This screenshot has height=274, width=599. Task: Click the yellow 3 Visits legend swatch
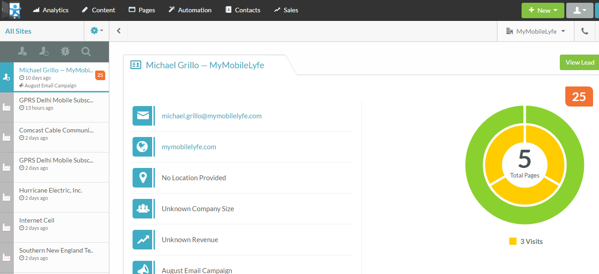pyautogui.click(x=513, y=241)
